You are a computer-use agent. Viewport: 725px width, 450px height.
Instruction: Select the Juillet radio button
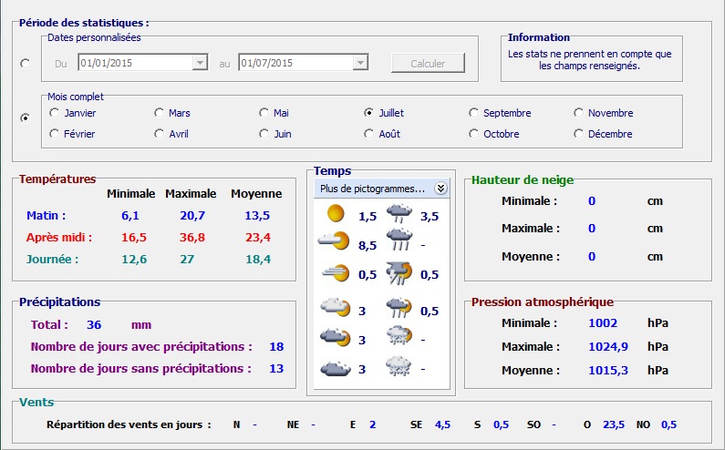point(368,113)
